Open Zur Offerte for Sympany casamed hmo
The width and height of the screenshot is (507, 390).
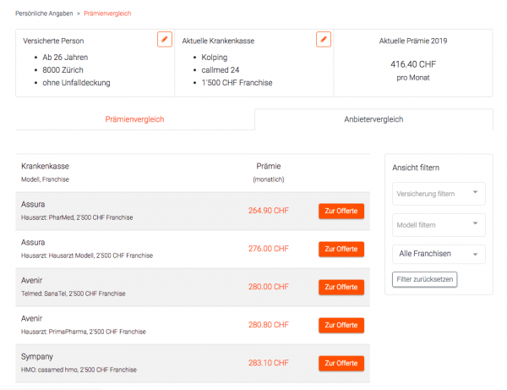coord(341,364)
